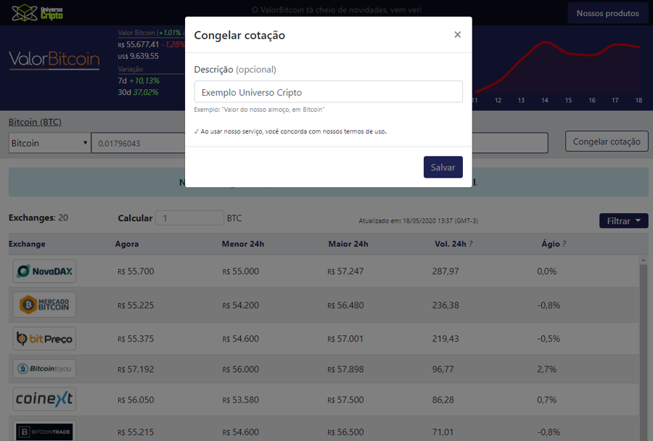Select NovaDAX price R$ 55.700
Viewport: 653px width, 441px height.
click(136, 271)
